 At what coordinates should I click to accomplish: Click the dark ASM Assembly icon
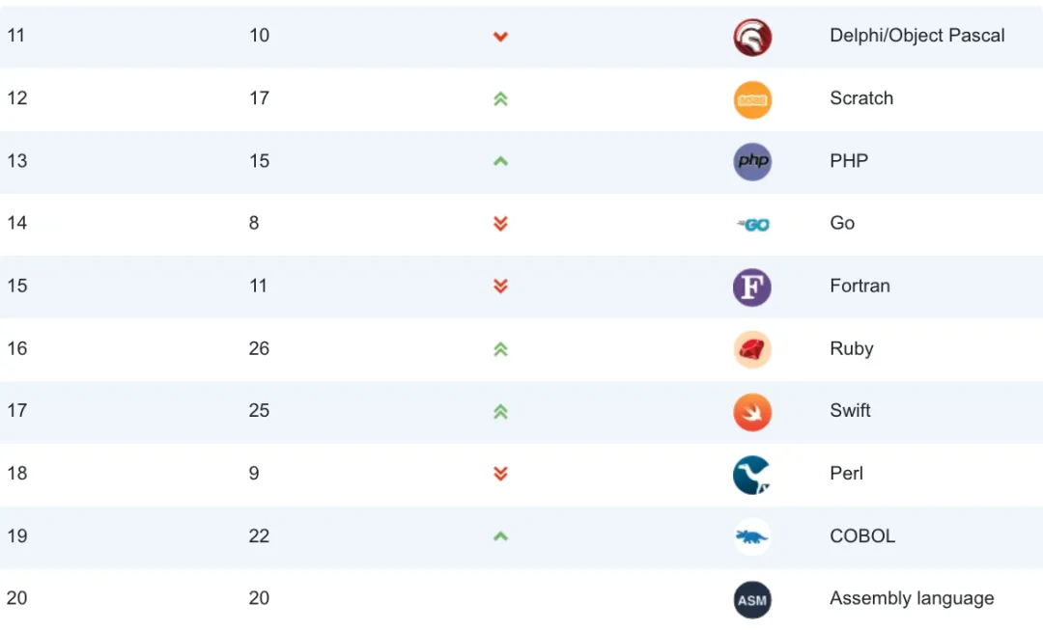coord(752,600)
